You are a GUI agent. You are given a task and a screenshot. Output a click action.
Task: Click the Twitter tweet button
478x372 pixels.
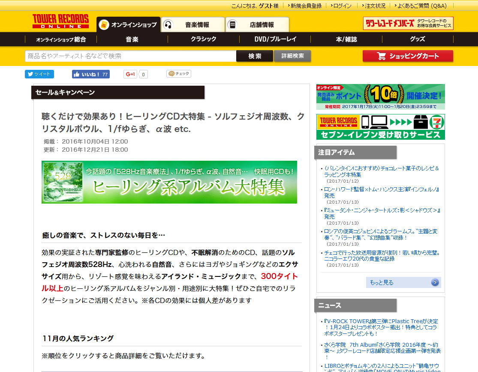pos(39,74)
